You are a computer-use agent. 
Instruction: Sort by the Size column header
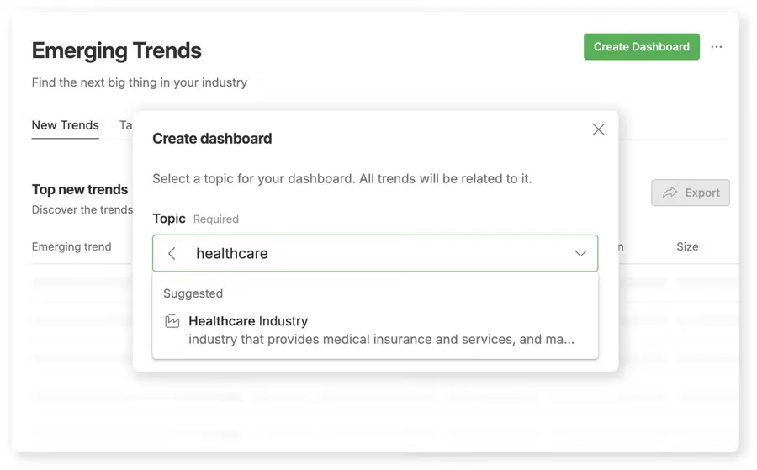pyautogui.click(x=687, y=246)
